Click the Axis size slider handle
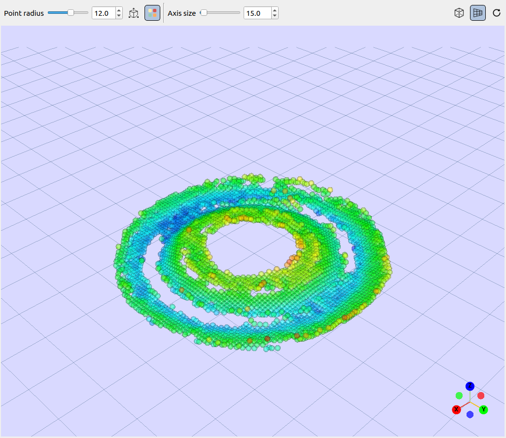The width and height of the screenshot is (506, 438). coord(204,13)
